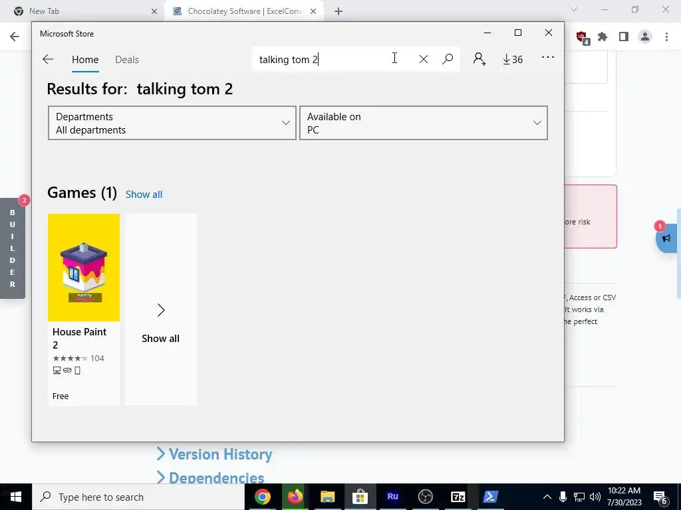Open Chrome from the taskbar
The height and width of the screenshot is (510, 681).
coord(262,497)
